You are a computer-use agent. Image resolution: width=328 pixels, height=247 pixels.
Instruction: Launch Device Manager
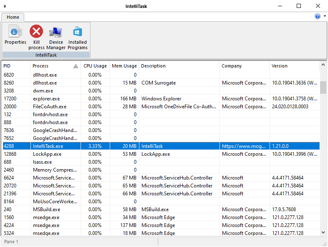click(x=56, y=37)
